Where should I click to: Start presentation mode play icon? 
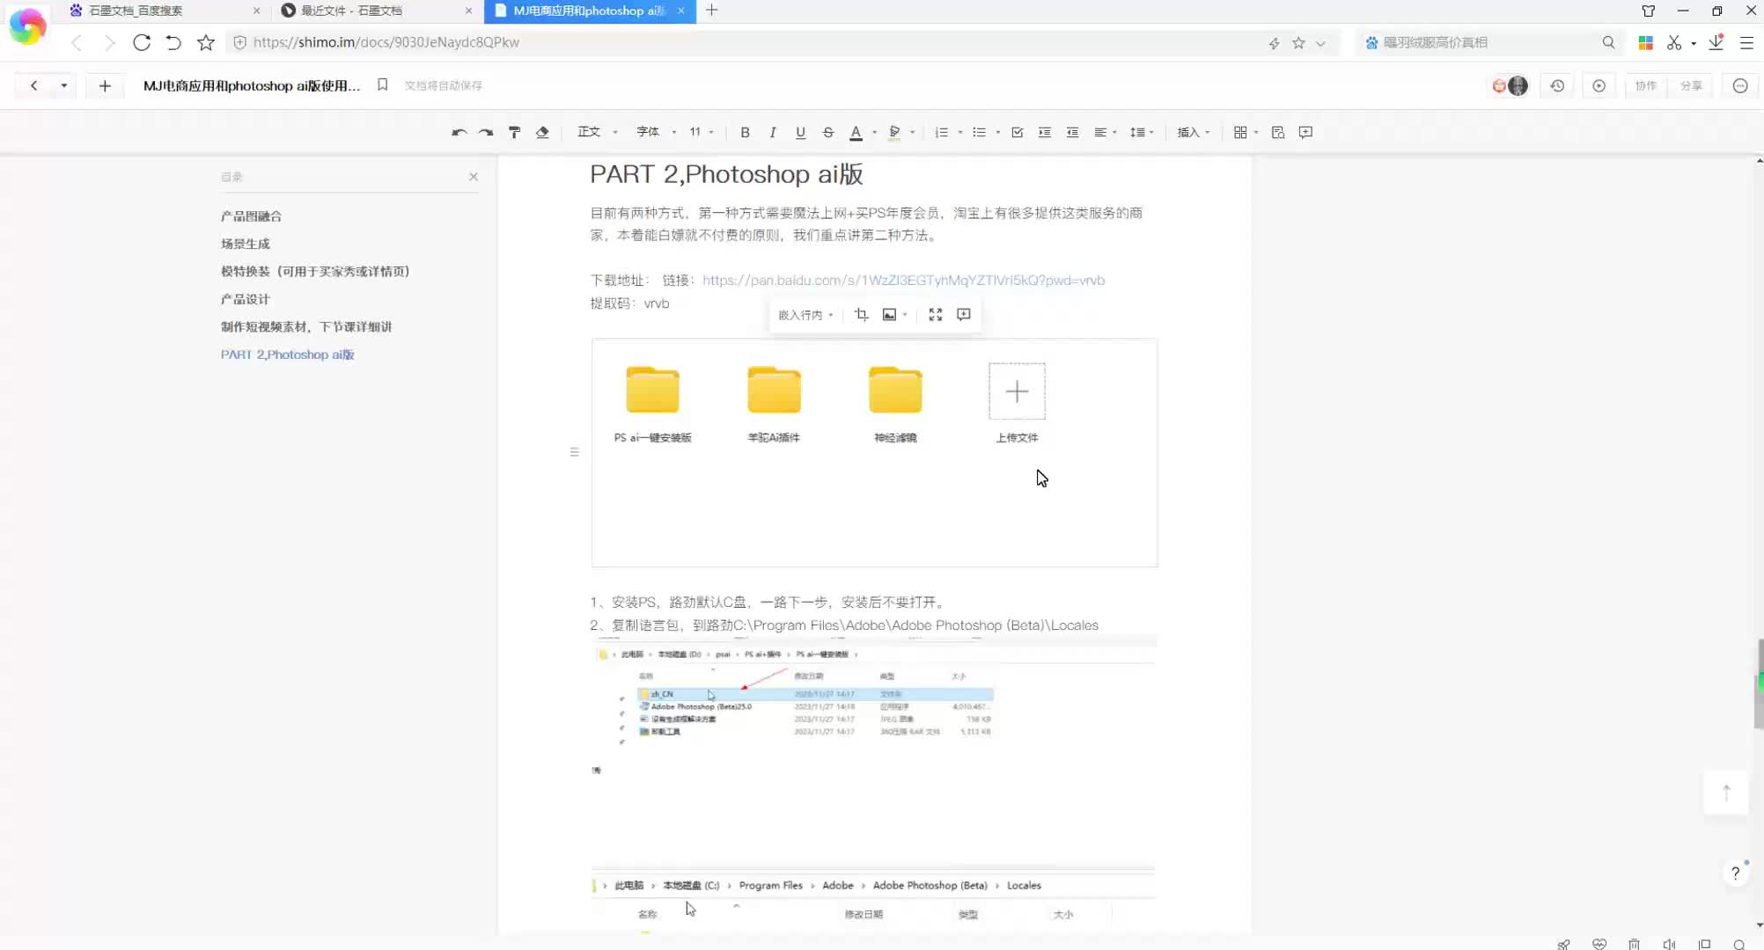tap(1599, 85)
